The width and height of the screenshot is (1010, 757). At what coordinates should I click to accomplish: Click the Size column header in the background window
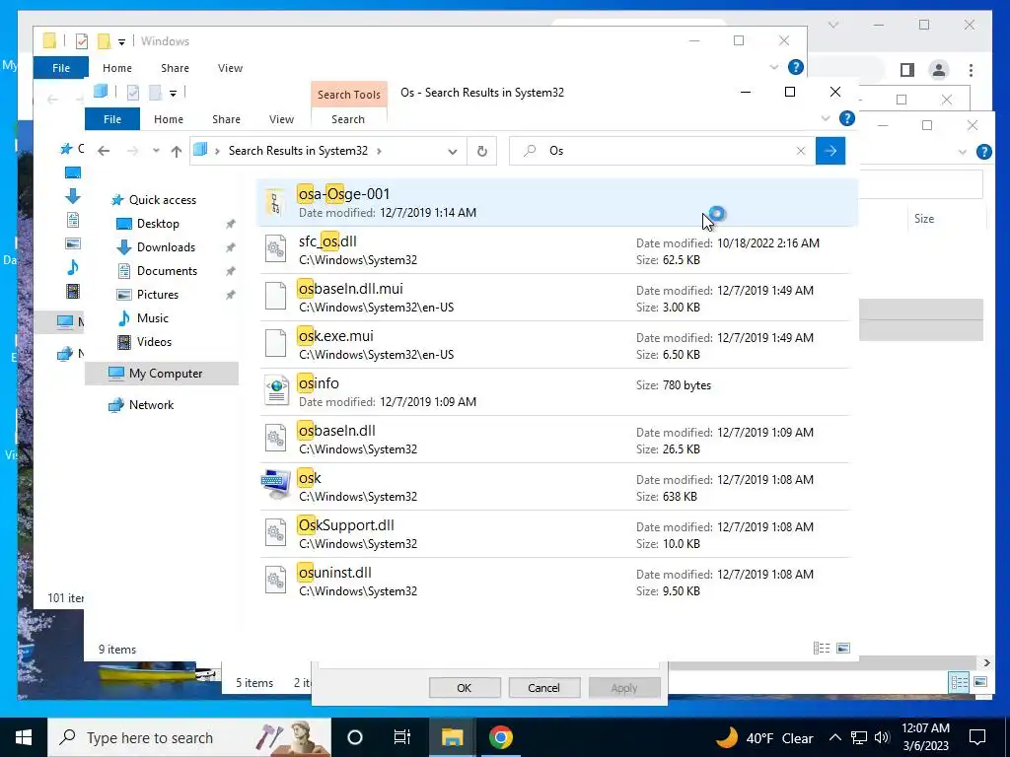tap(923, 219)
